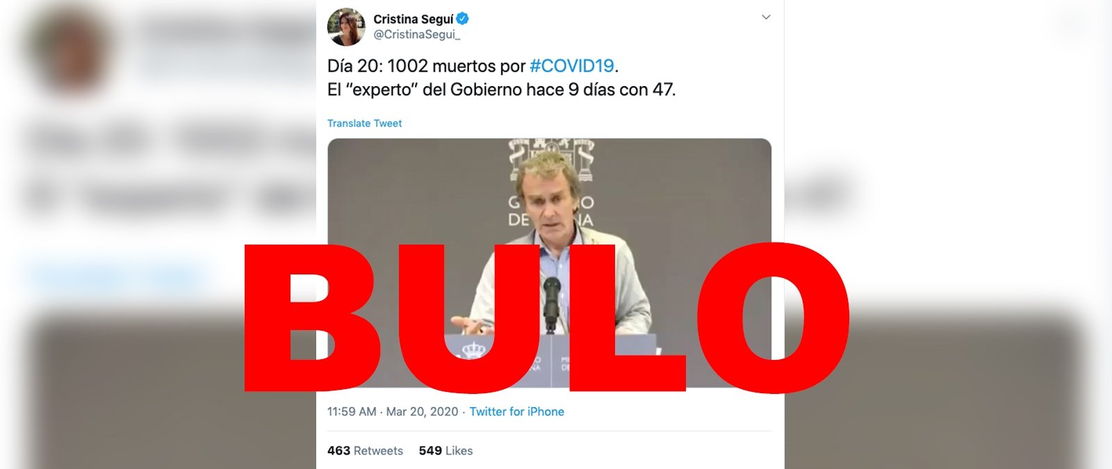Click the Translate Tweet link
This screenshot has width=1112, height=469.
[364, 123]
